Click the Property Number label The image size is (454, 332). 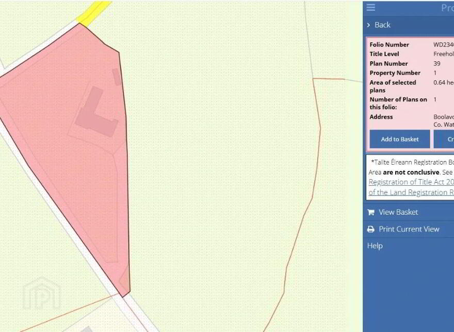point(395,73)
